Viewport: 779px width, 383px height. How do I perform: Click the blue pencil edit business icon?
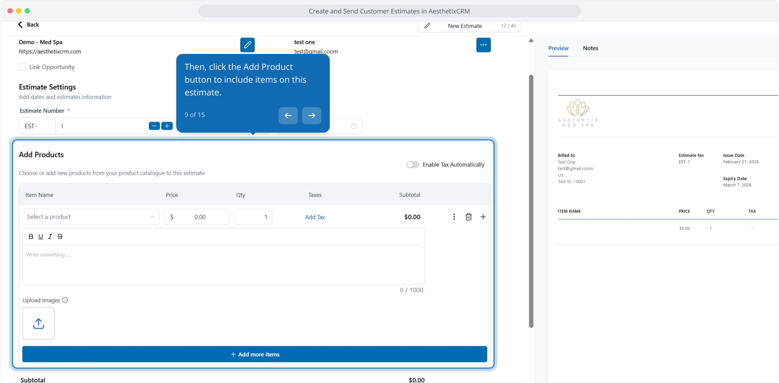coord(247,45)
